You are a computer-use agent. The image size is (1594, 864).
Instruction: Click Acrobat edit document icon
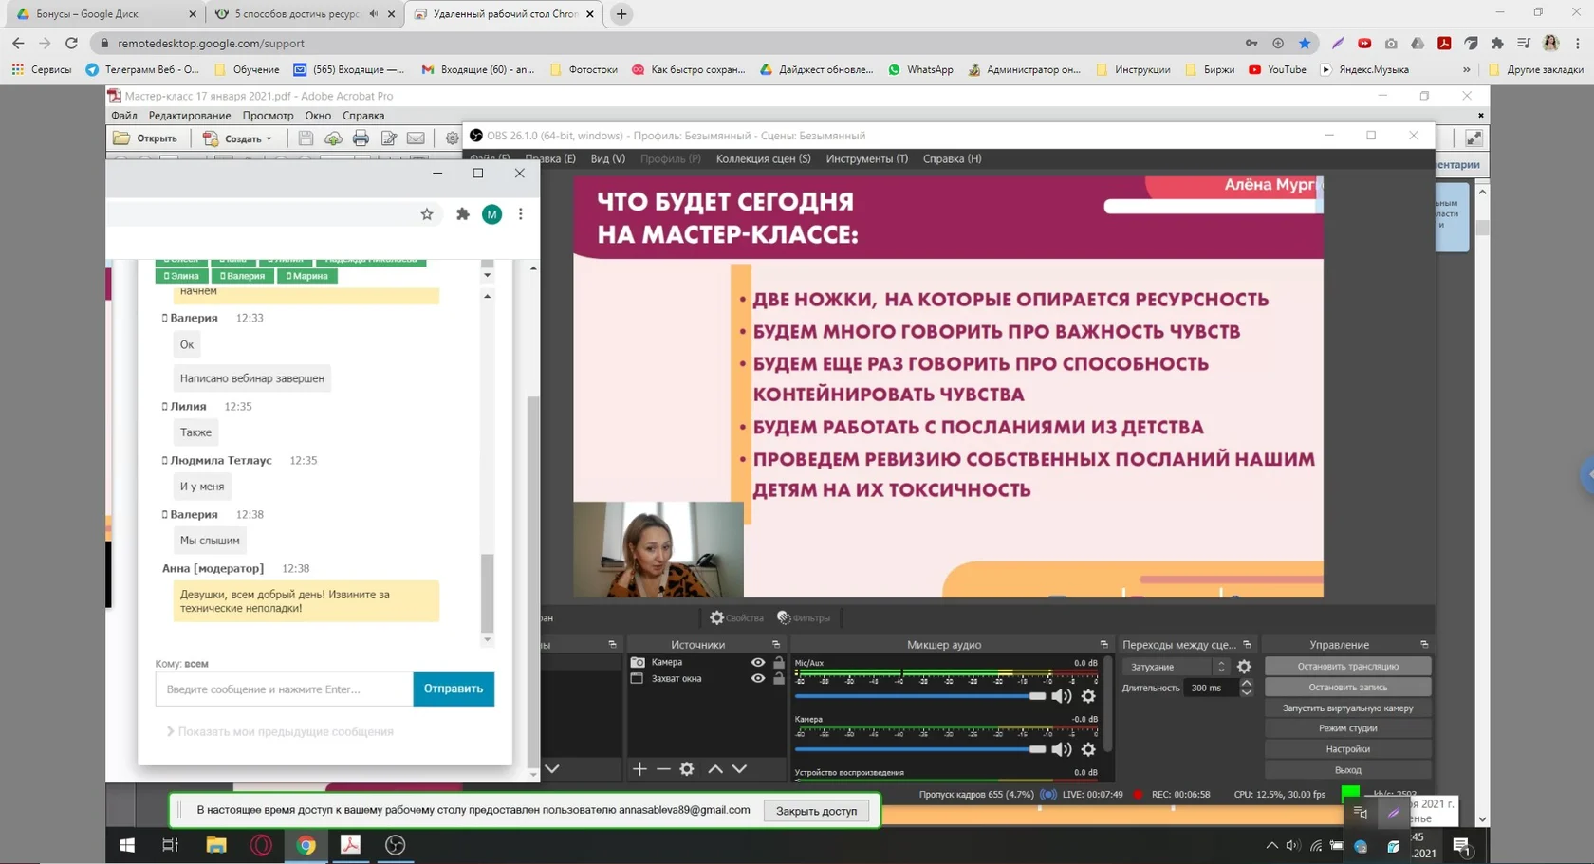point(388,138)
